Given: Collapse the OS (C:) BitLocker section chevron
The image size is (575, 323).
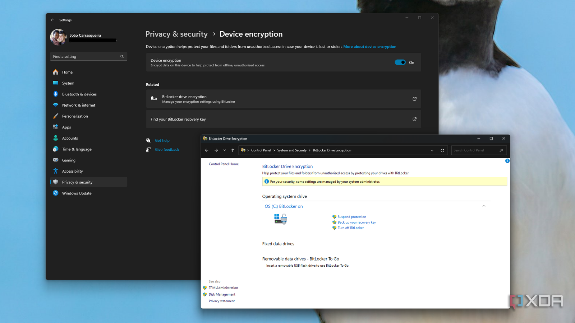Looking at the screenshot, I should [484, 206].
